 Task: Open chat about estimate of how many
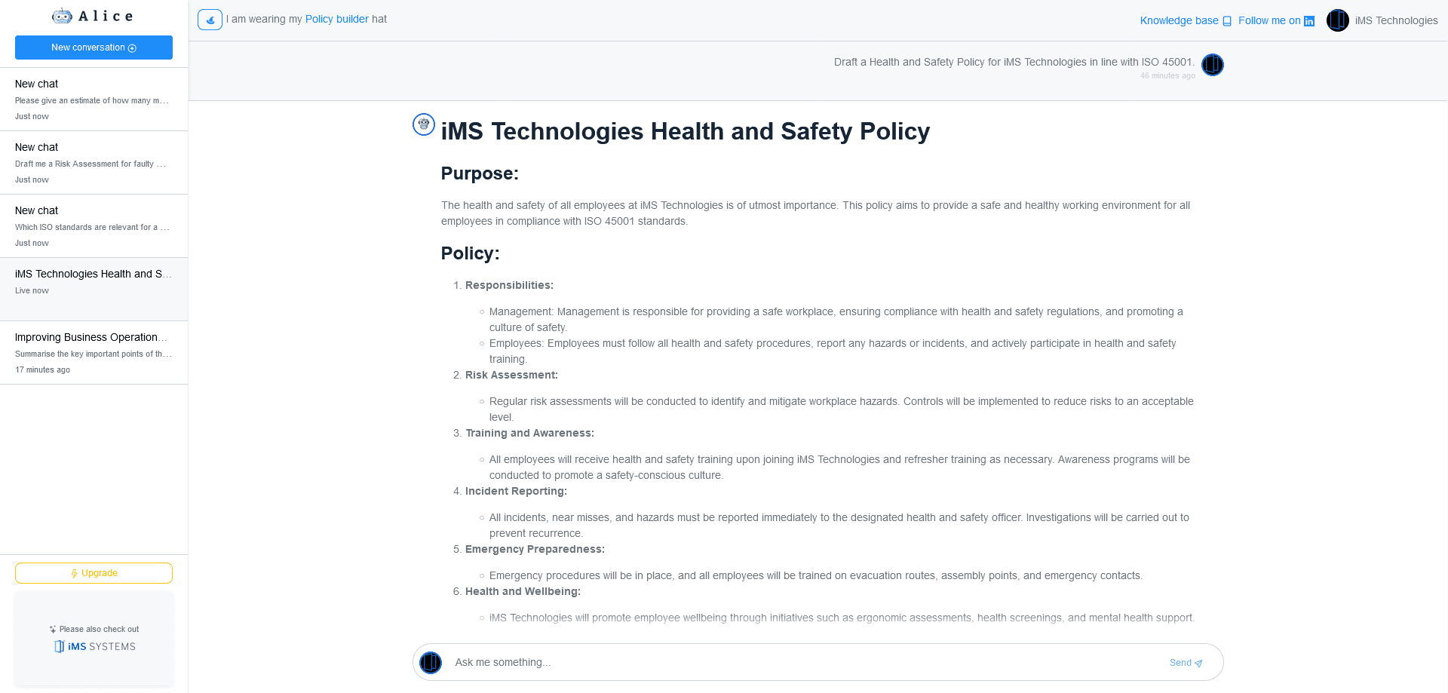click(94, 100)
